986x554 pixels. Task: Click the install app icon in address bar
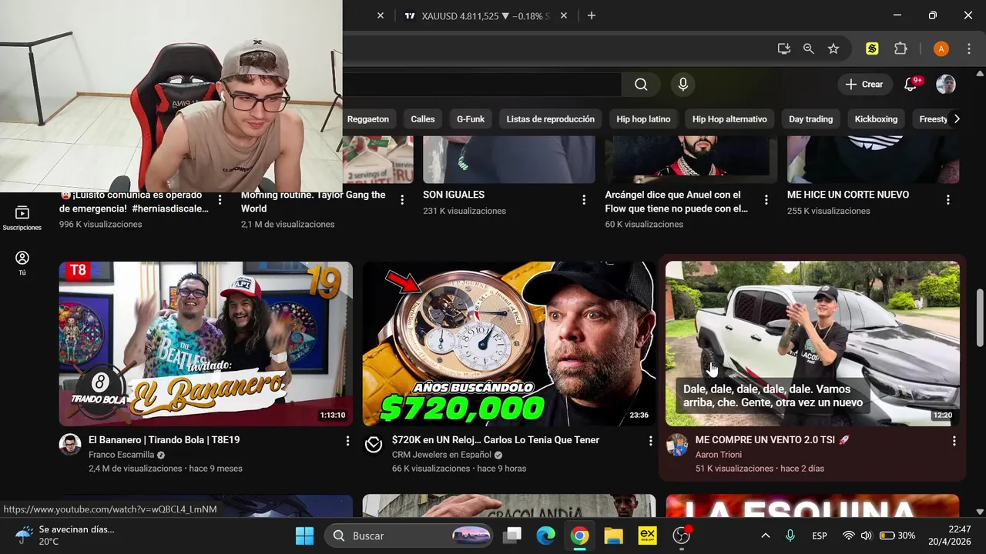click(x=784, y=48)
